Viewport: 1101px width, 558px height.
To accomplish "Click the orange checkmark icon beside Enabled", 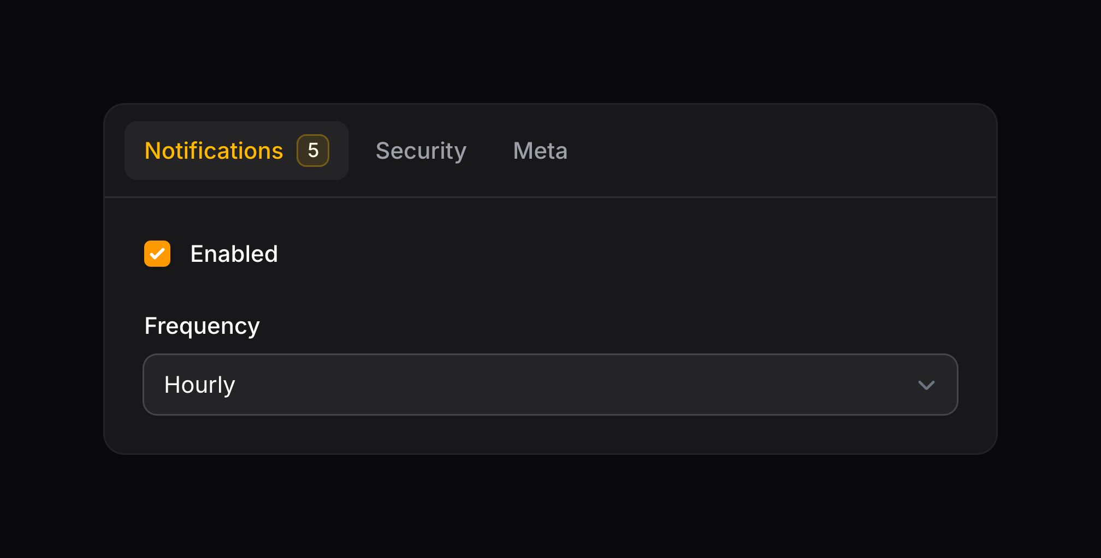I will tap(157, 254).
